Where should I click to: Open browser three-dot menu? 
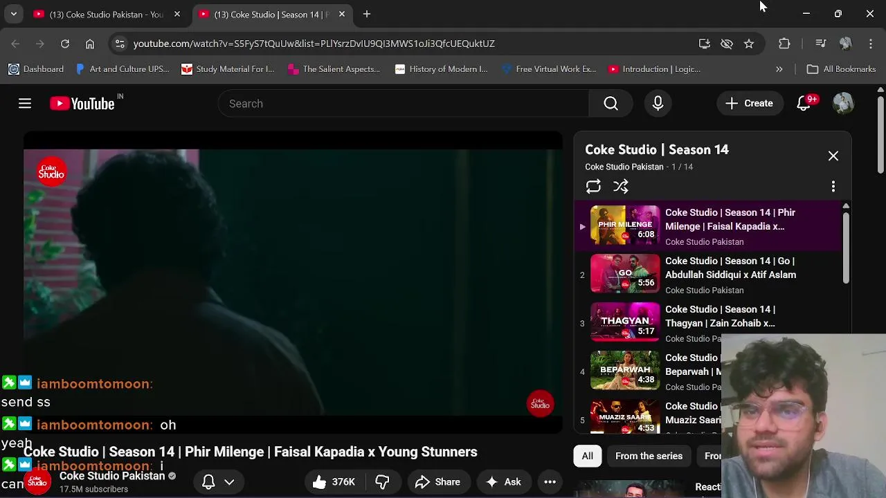(x=871, y=44)
